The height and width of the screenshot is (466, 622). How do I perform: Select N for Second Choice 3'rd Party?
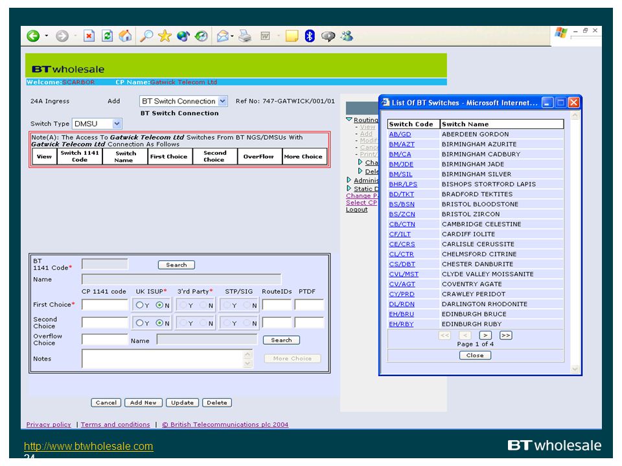[x=203, y=323]
